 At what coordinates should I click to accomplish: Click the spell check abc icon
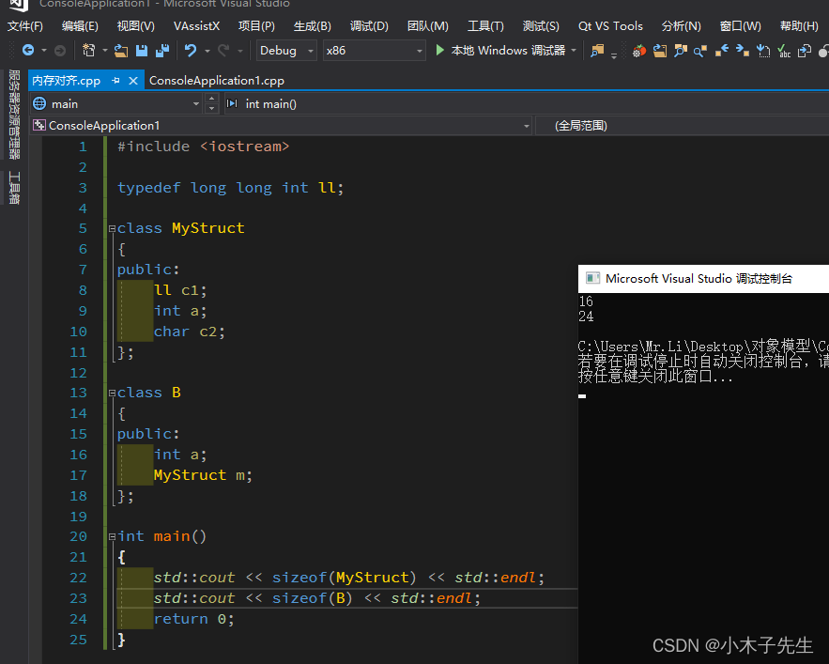pyautogui.click(x=784, y=51)
